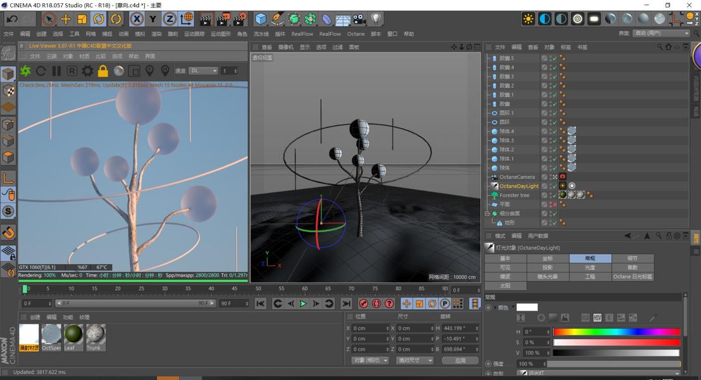Open the 绝对尺寸 size dropdown
The width and height of the screenshot is (701, 380).
tap(415, 360)
